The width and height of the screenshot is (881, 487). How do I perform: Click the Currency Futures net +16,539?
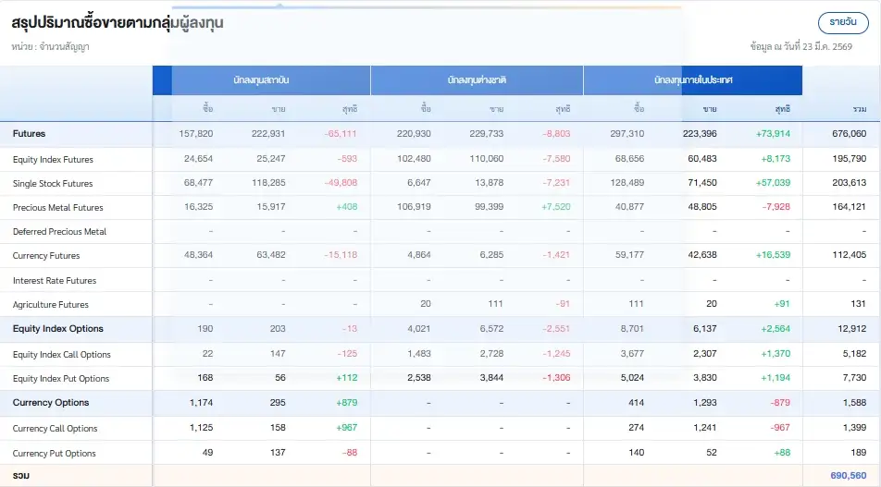773,255
